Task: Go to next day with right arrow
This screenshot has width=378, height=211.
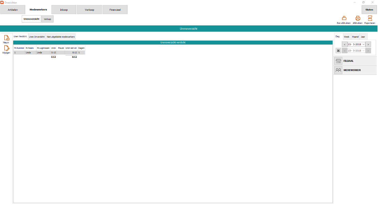Action: (368, 44)
